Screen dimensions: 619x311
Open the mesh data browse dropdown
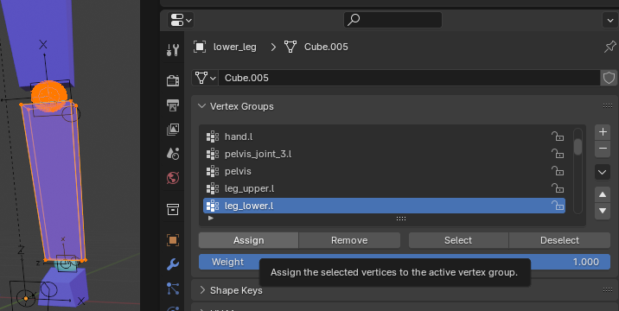(x=205, y=78)
